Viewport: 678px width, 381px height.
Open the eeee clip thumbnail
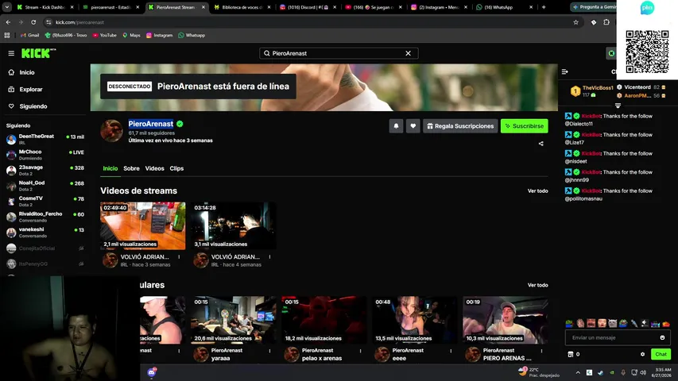pyautogui.click(x=415, y=320)
